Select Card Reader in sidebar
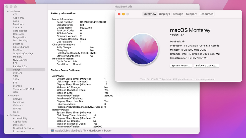Screen dimensions: 246x138 [20, 31]
